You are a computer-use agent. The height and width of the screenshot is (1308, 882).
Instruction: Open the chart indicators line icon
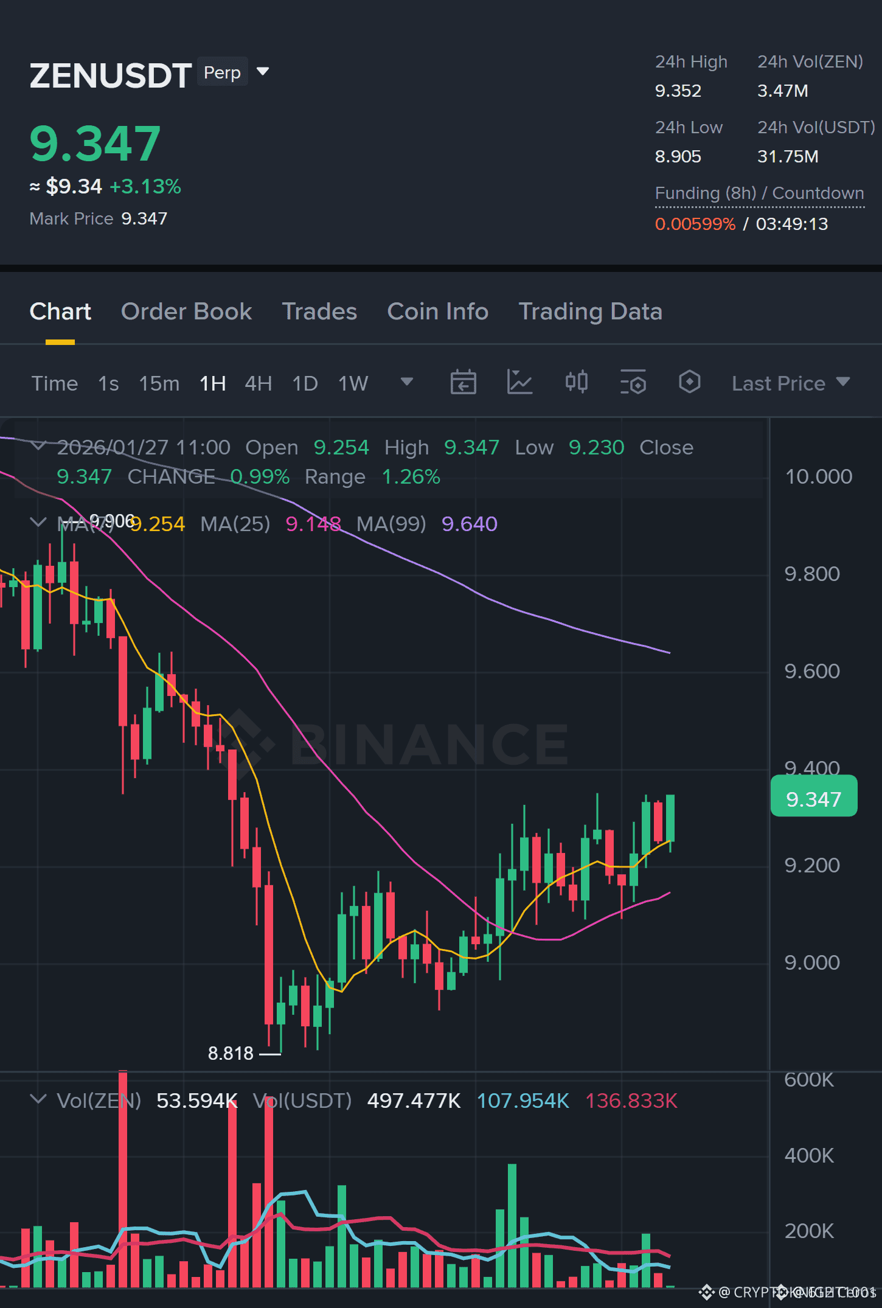(519, 383)
